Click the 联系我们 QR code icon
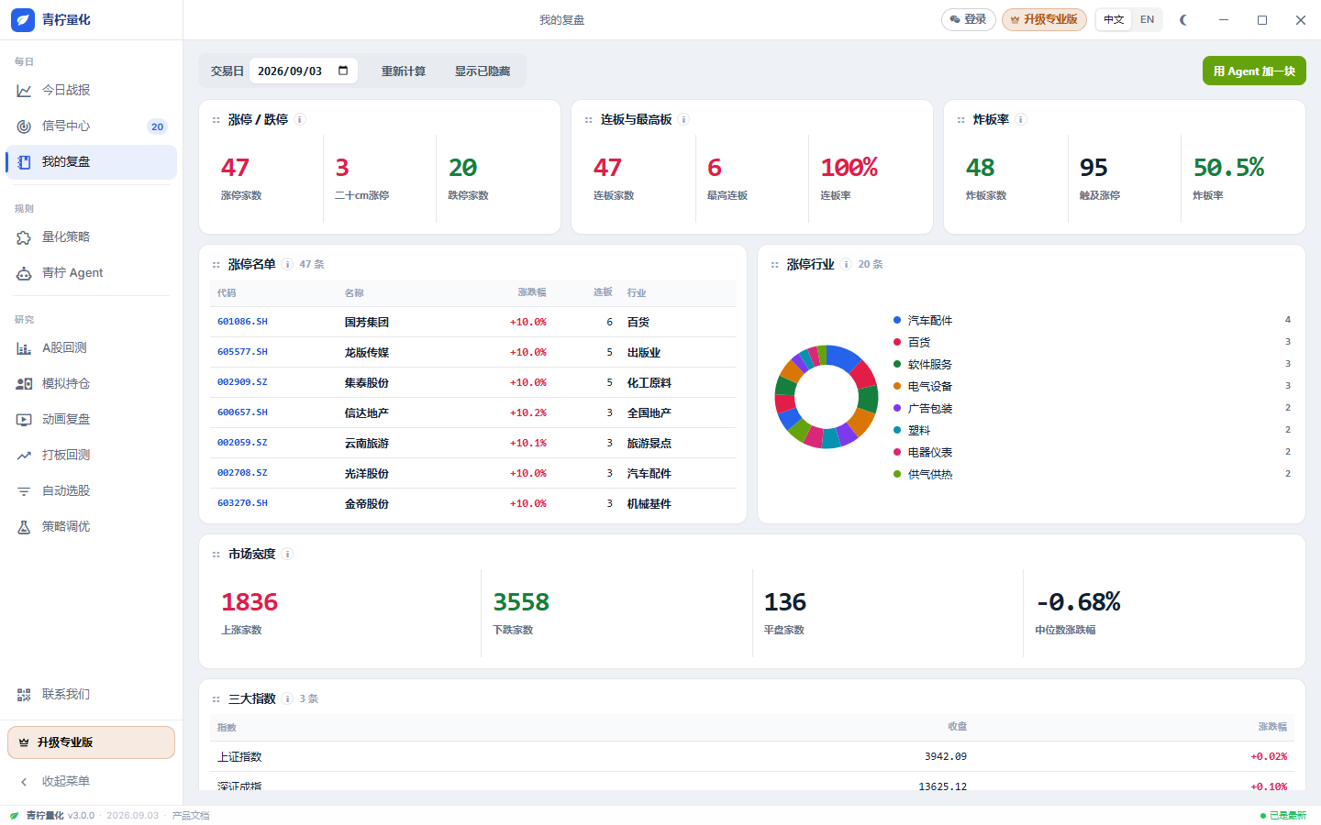The image size is (1321, 825). (x=24, y=695)
